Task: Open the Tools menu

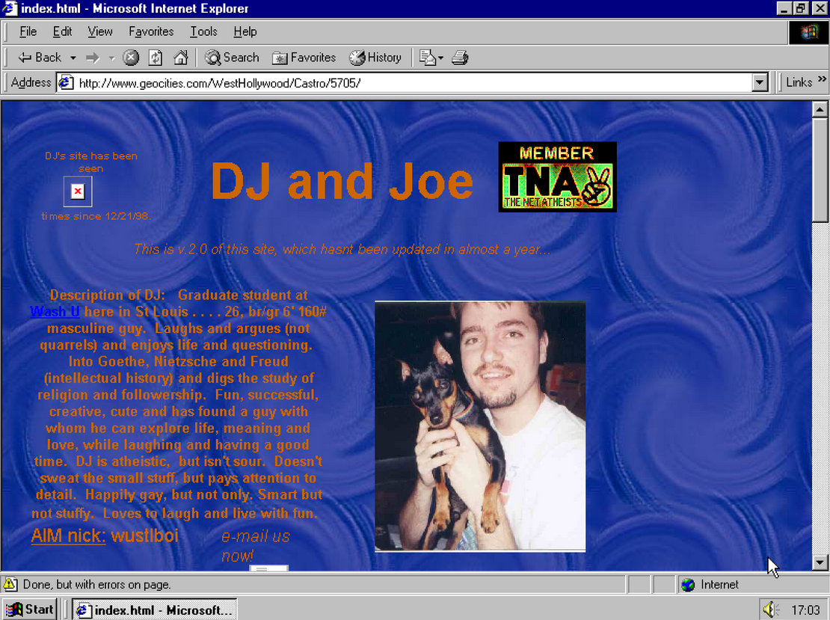Action: [x=203, y=31]
